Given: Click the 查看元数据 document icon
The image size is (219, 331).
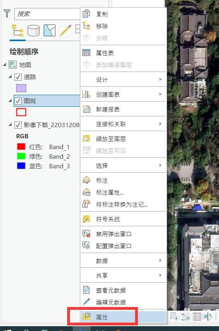Looking at the screenshot, I should point(86,290).
